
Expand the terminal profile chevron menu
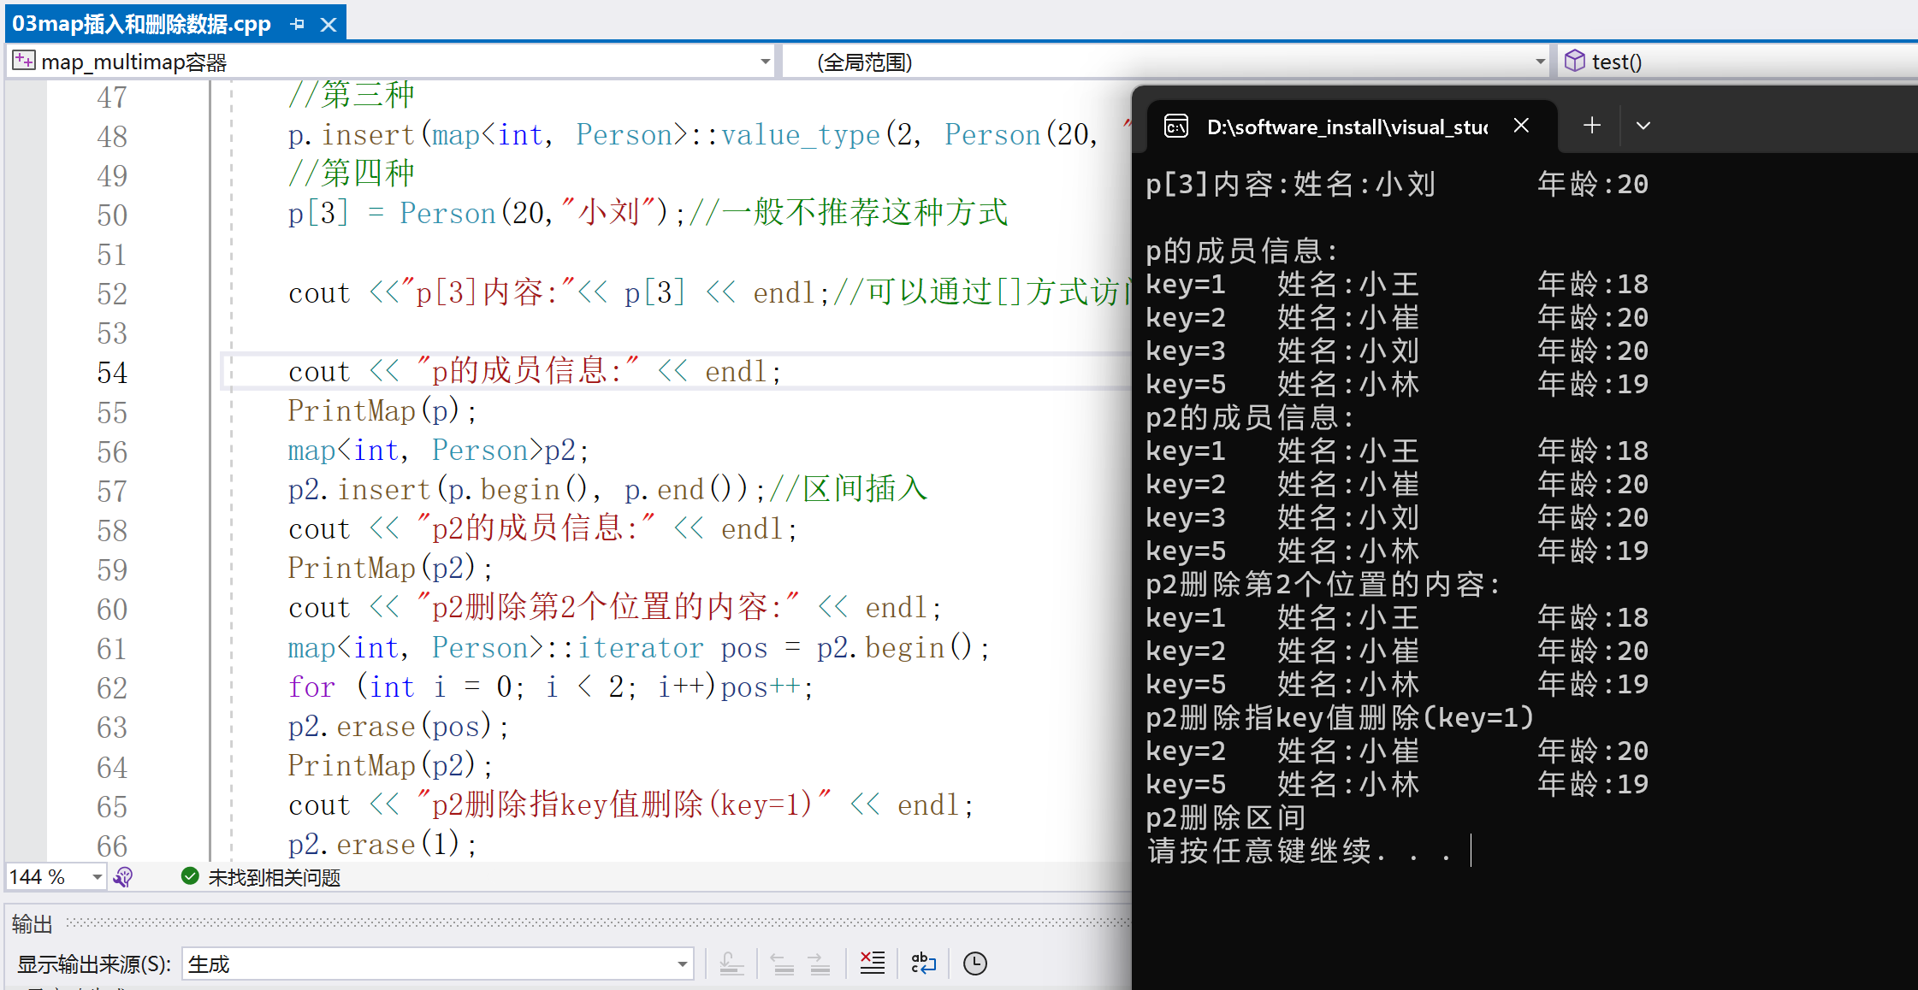coord(1643,126)
